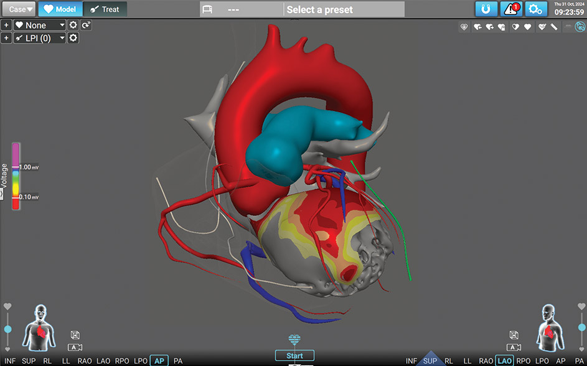This screenshot has width=587, height=366.
Task: Click the magnet icon button
Action: [486, 9]
